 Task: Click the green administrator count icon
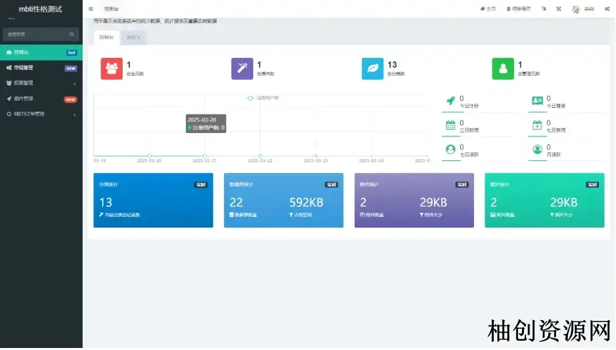point(503,69)
